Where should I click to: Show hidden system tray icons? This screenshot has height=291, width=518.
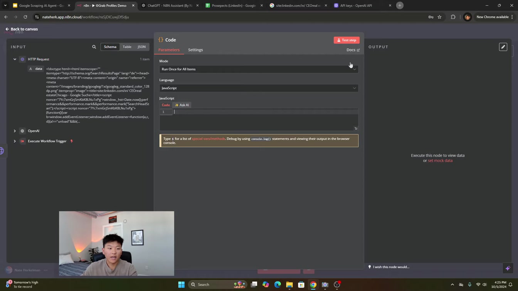click(452, 285)
